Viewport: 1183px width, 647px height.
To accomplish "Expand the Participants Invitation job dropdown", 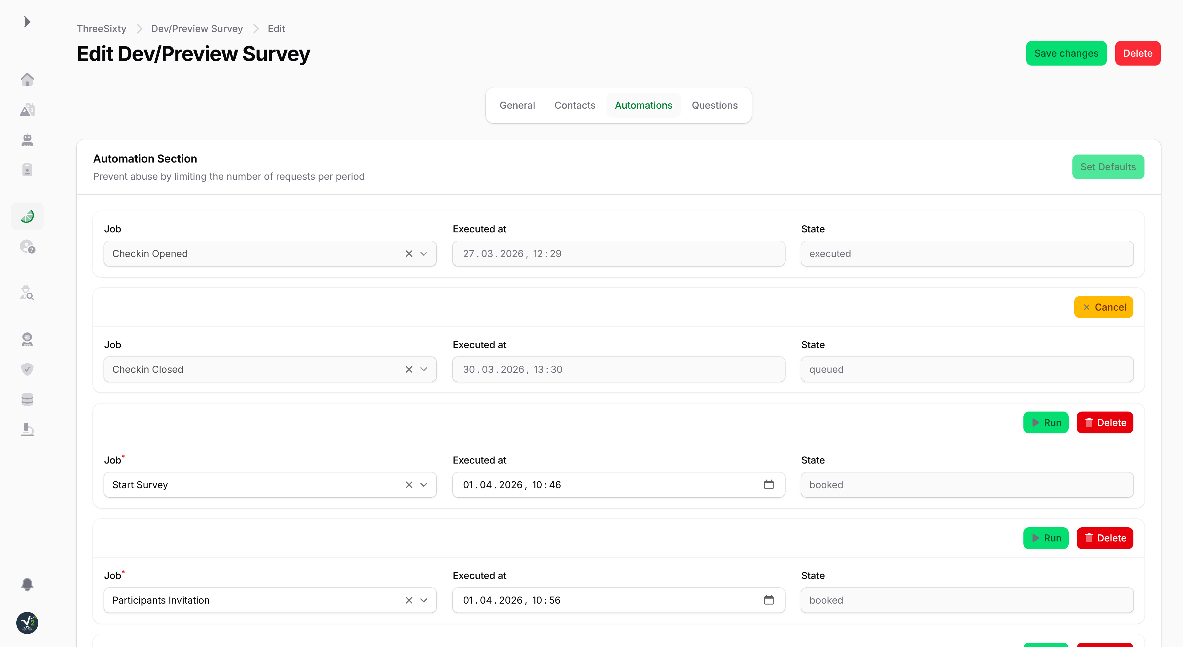I will pyautogui.click(x=424, y=600).
